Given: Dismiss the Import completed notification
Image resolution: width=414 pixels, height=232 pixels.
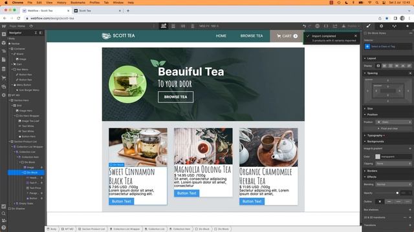Looking at the screenshot, I should [x=356, y=36].
